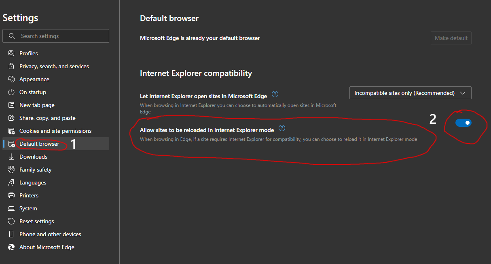Open the On startup section

(x=56, y=92)
